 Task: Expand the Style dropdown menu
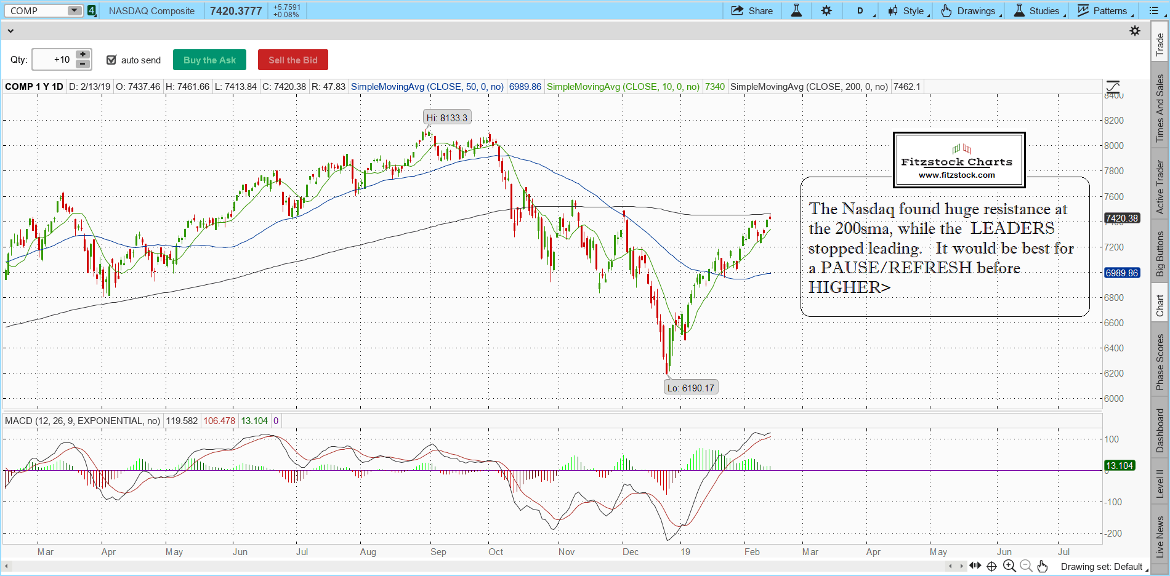tap(908, 10)
